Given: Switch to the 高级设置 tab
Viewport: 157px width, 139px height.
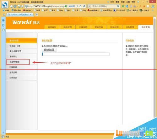Looking at the screenshot, I should point(68,27).
